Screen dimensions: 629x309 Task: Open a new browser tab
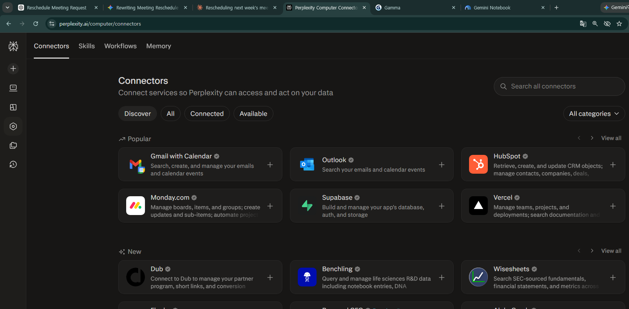click(x=557, y=8)
